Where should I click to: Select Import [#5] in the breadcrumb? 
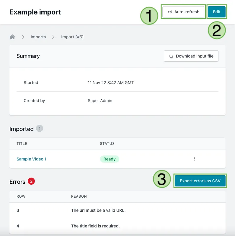(72, 37)
